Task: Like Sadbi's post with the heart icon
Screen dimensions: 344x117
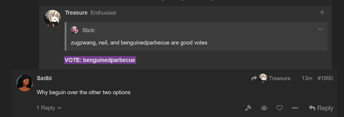Action: click(x=279, y=108)
